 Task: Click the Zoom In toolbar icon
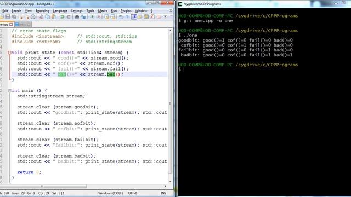tap(92, 17)
